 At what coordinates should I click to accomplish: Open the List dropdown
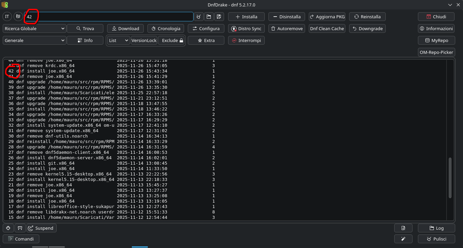(119, 40)
